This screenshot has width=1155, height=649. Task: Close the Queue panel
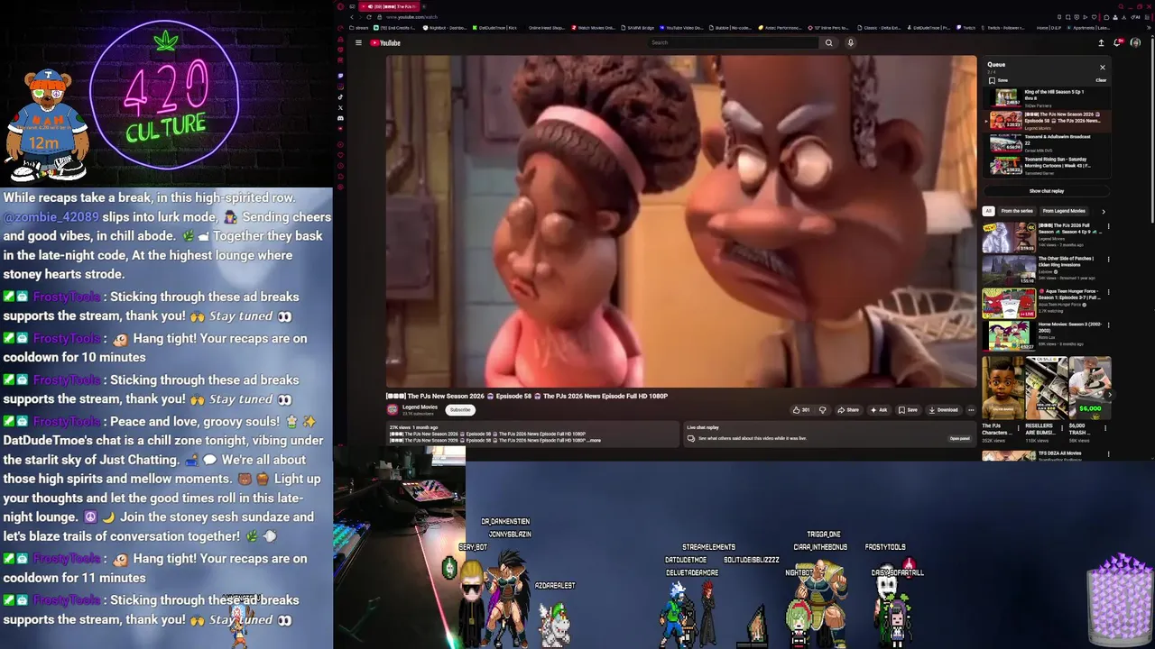pos(1102,67)
